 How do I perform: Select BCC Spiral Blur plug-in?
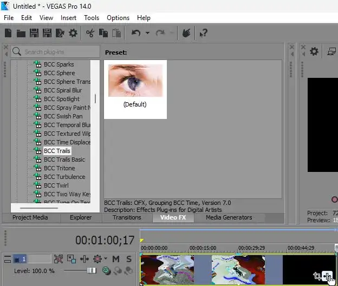[x=63, y=90]
